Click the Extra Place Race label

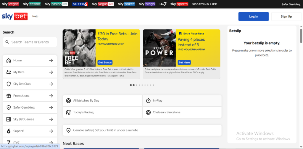pos(191,34)
